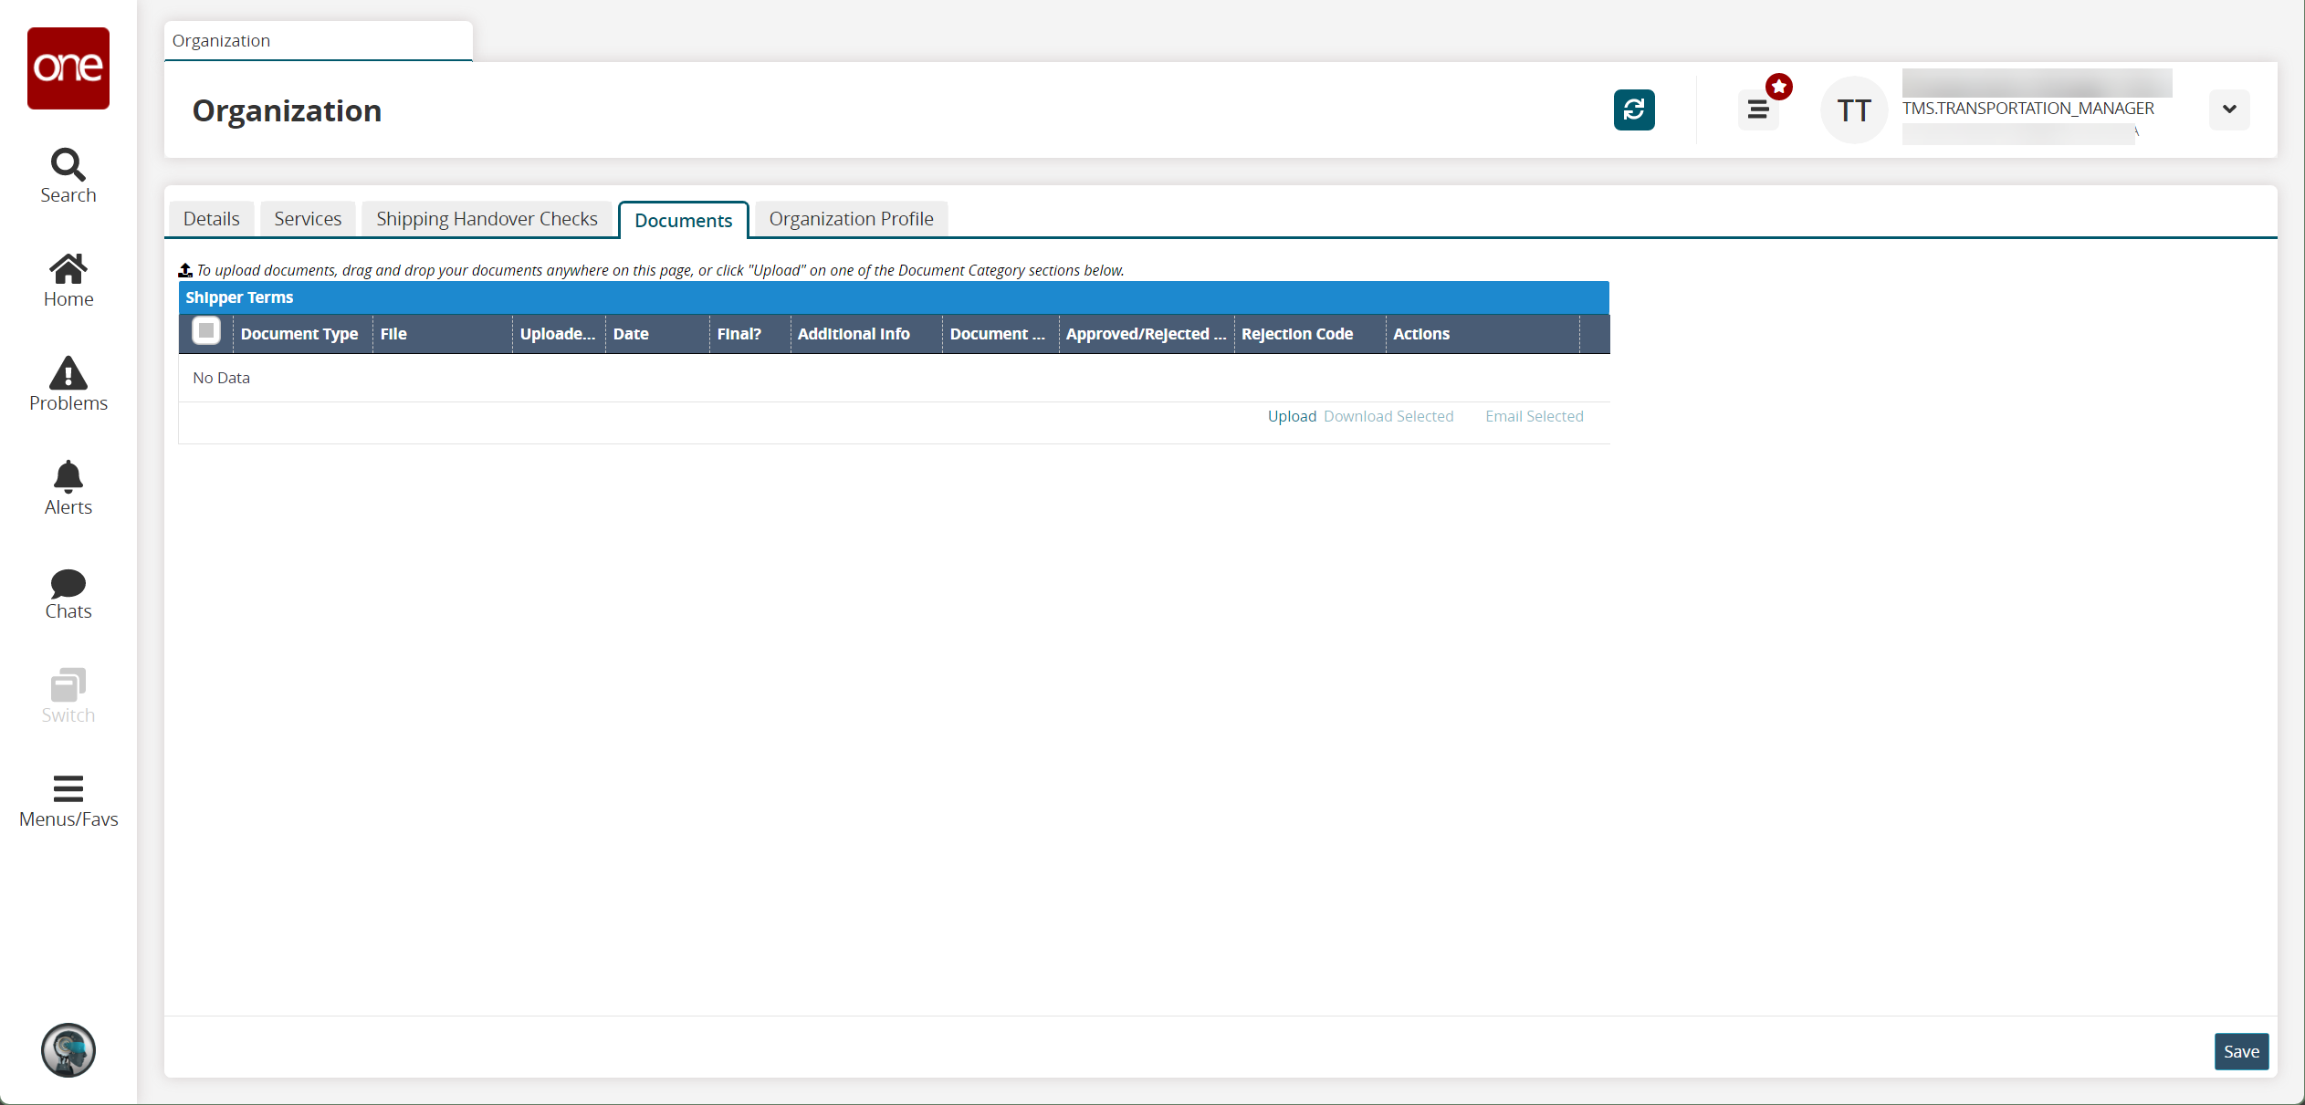Click the Upload link
Viewport: 2305px width, 1105px height.
coord(1292,416)
